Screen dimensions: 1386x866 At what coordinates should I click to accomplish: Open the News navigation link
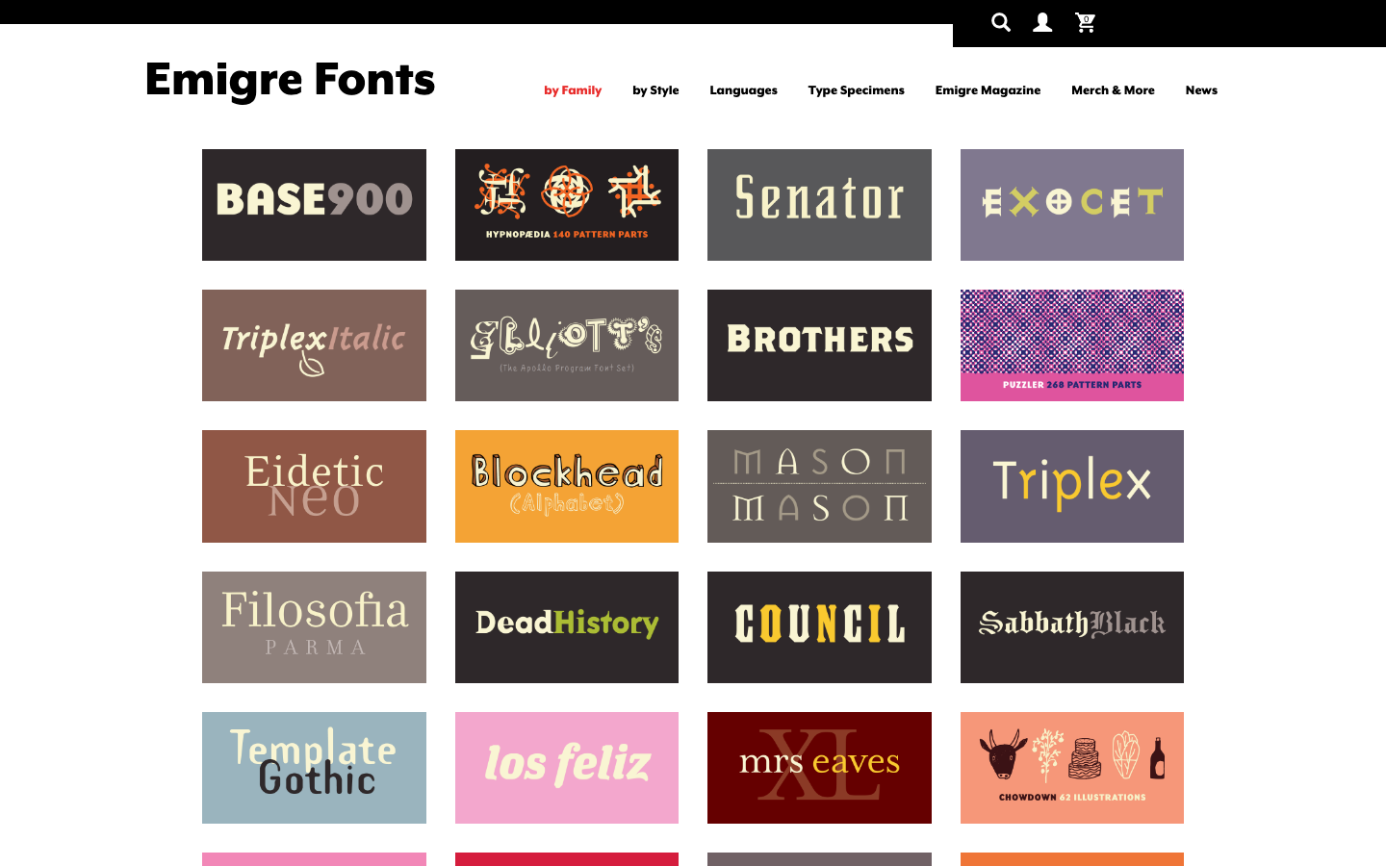(x=1201, y=90)
